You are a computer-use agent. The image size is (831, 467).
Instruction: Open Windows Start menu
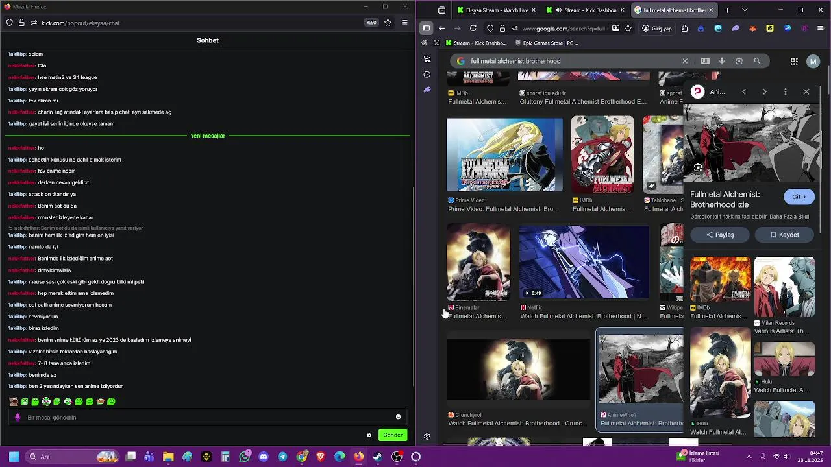14,457
